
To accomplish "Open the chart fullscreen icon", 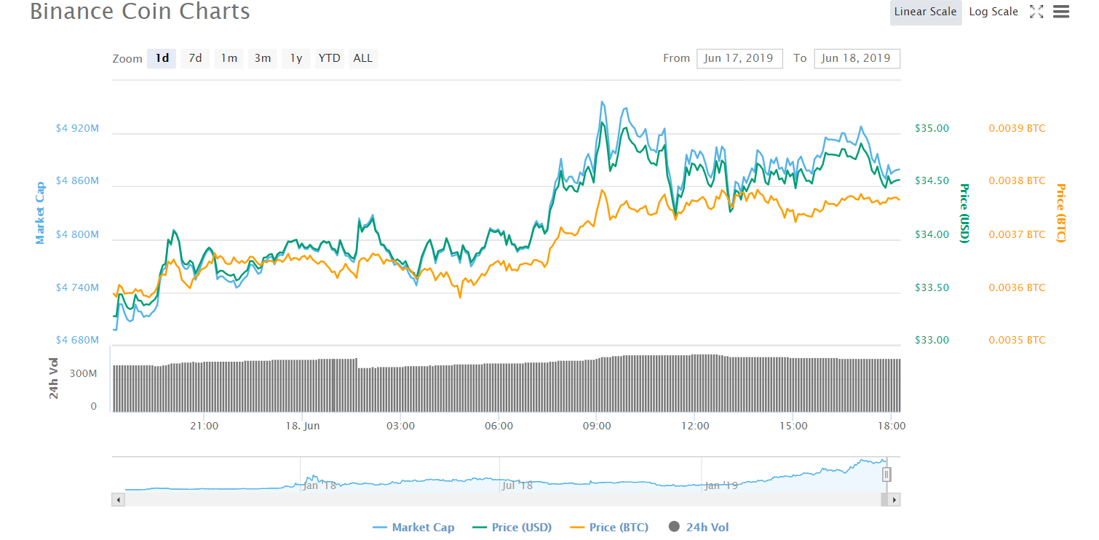I will pyautogui.click(x=1036, y=12).
